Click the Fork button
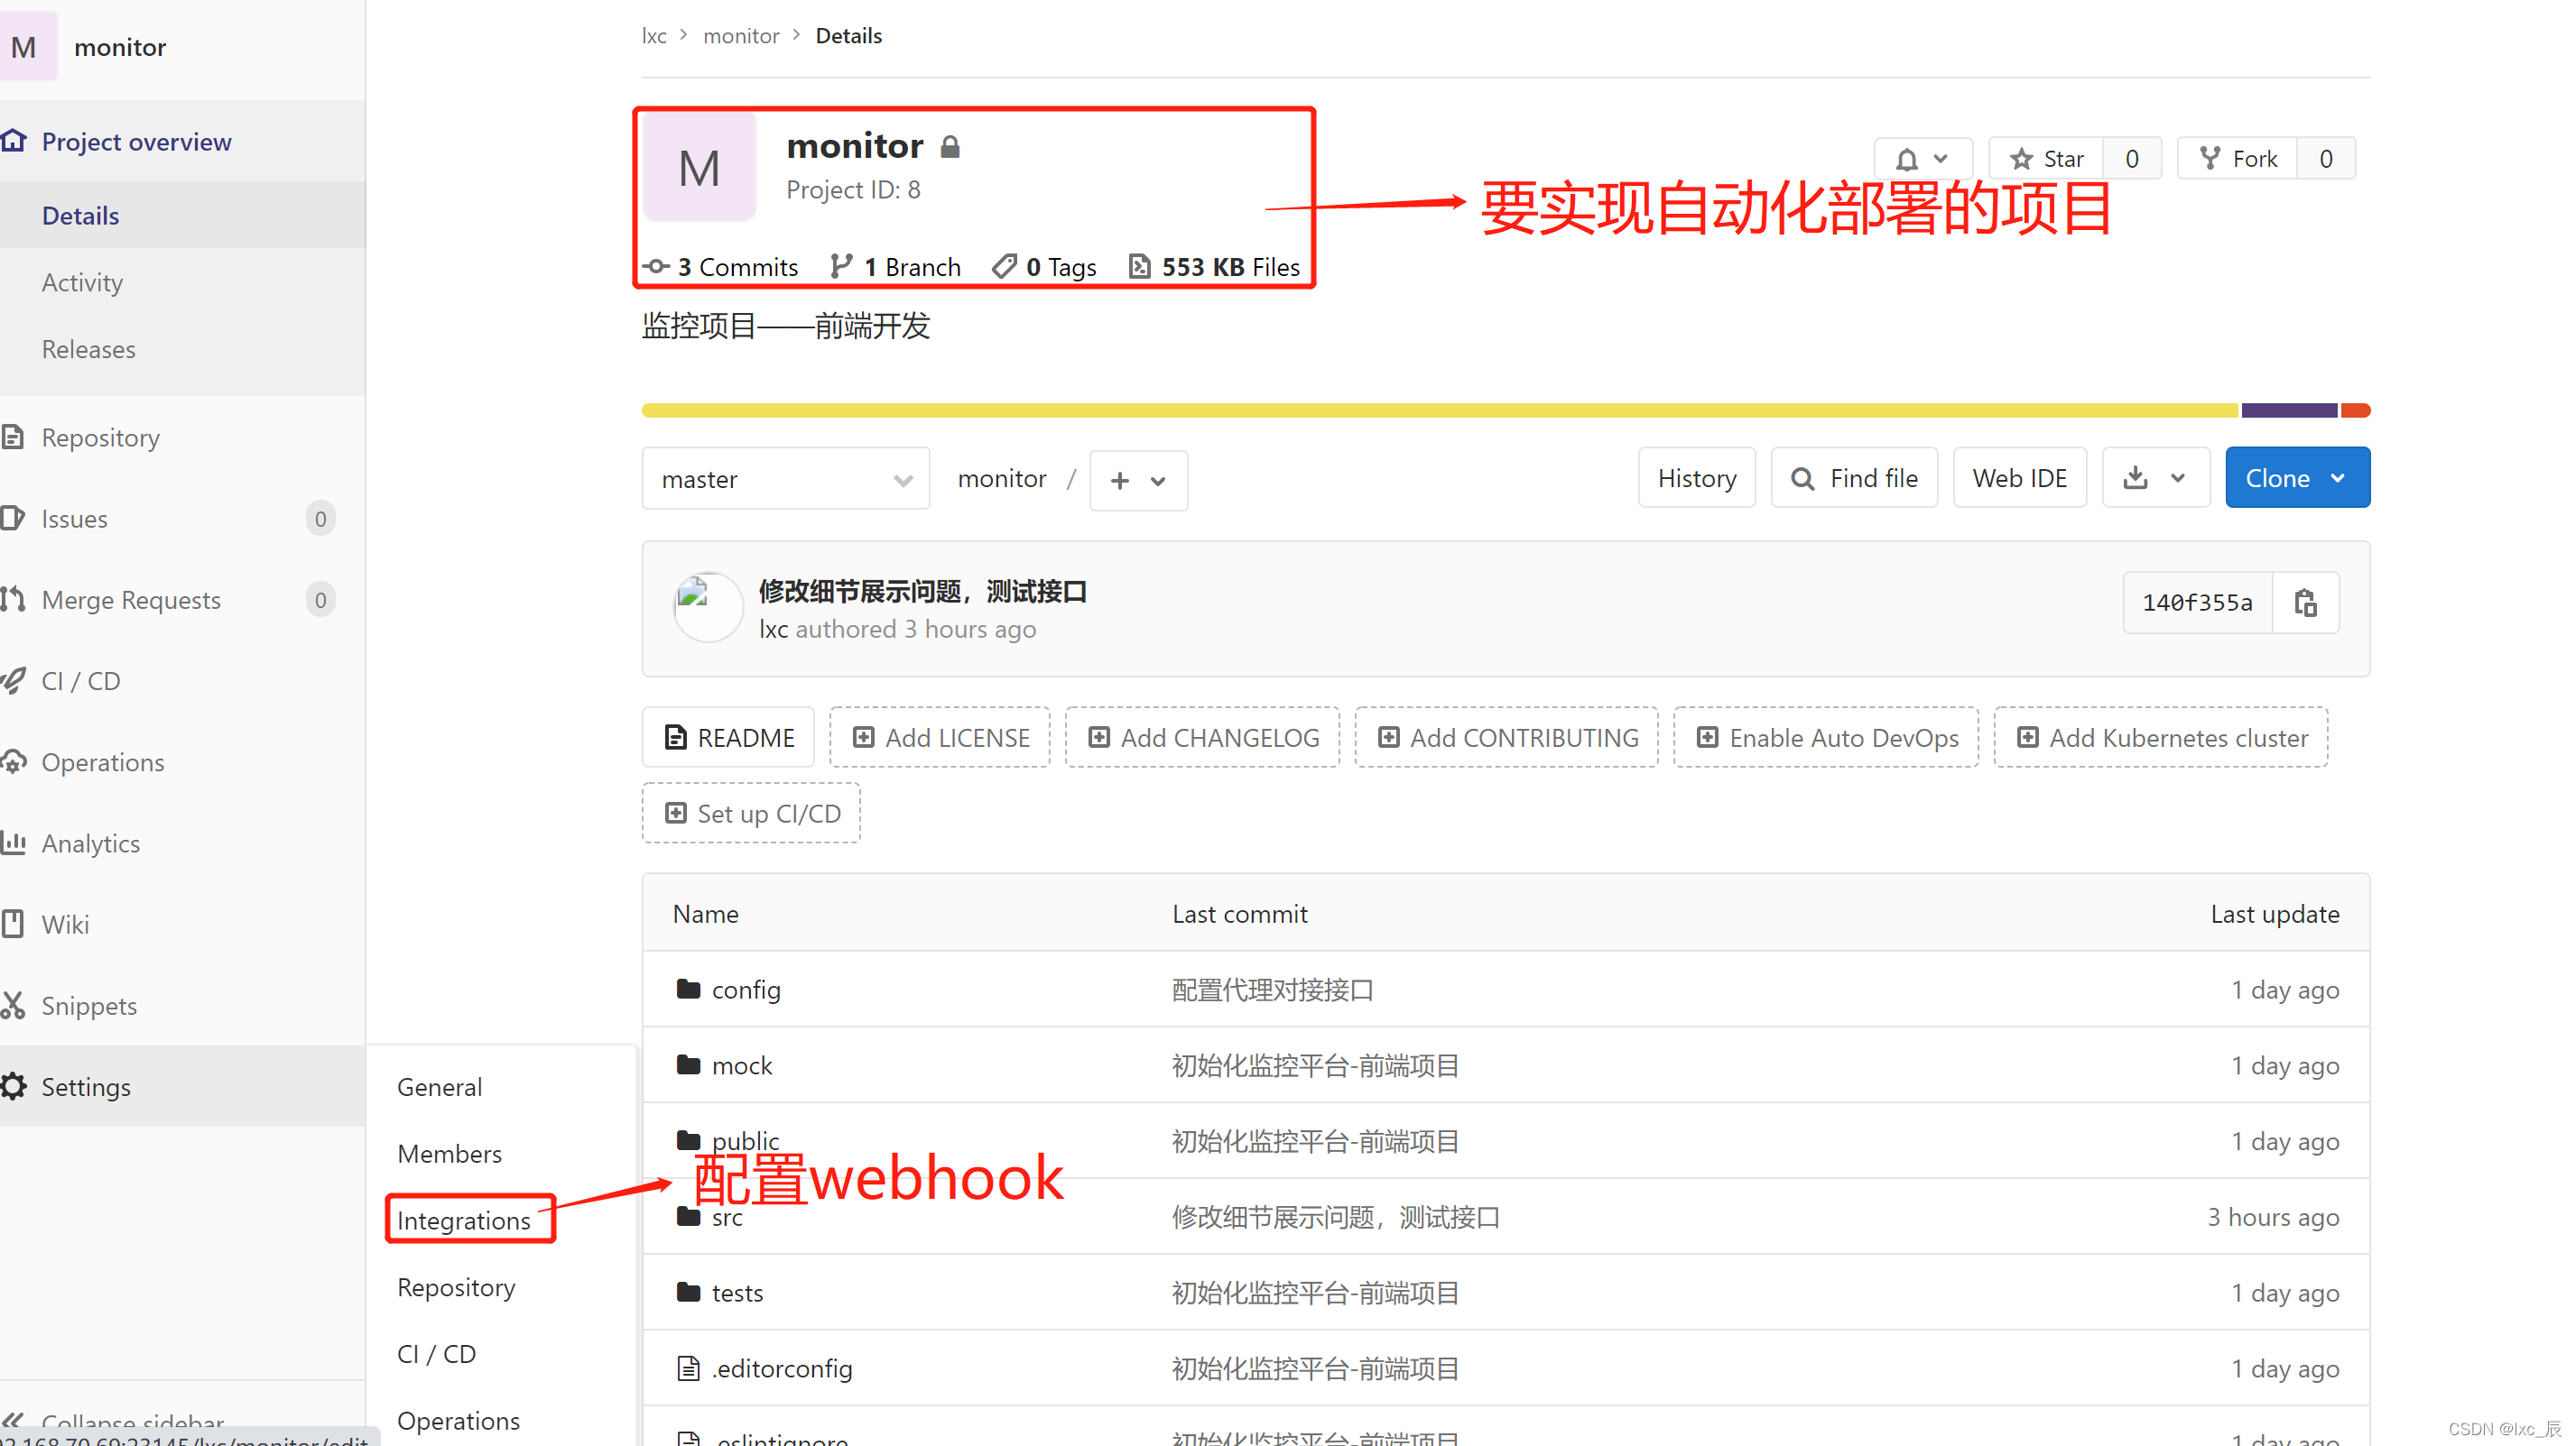The image size is (2576, 1446). [2238, 159]
